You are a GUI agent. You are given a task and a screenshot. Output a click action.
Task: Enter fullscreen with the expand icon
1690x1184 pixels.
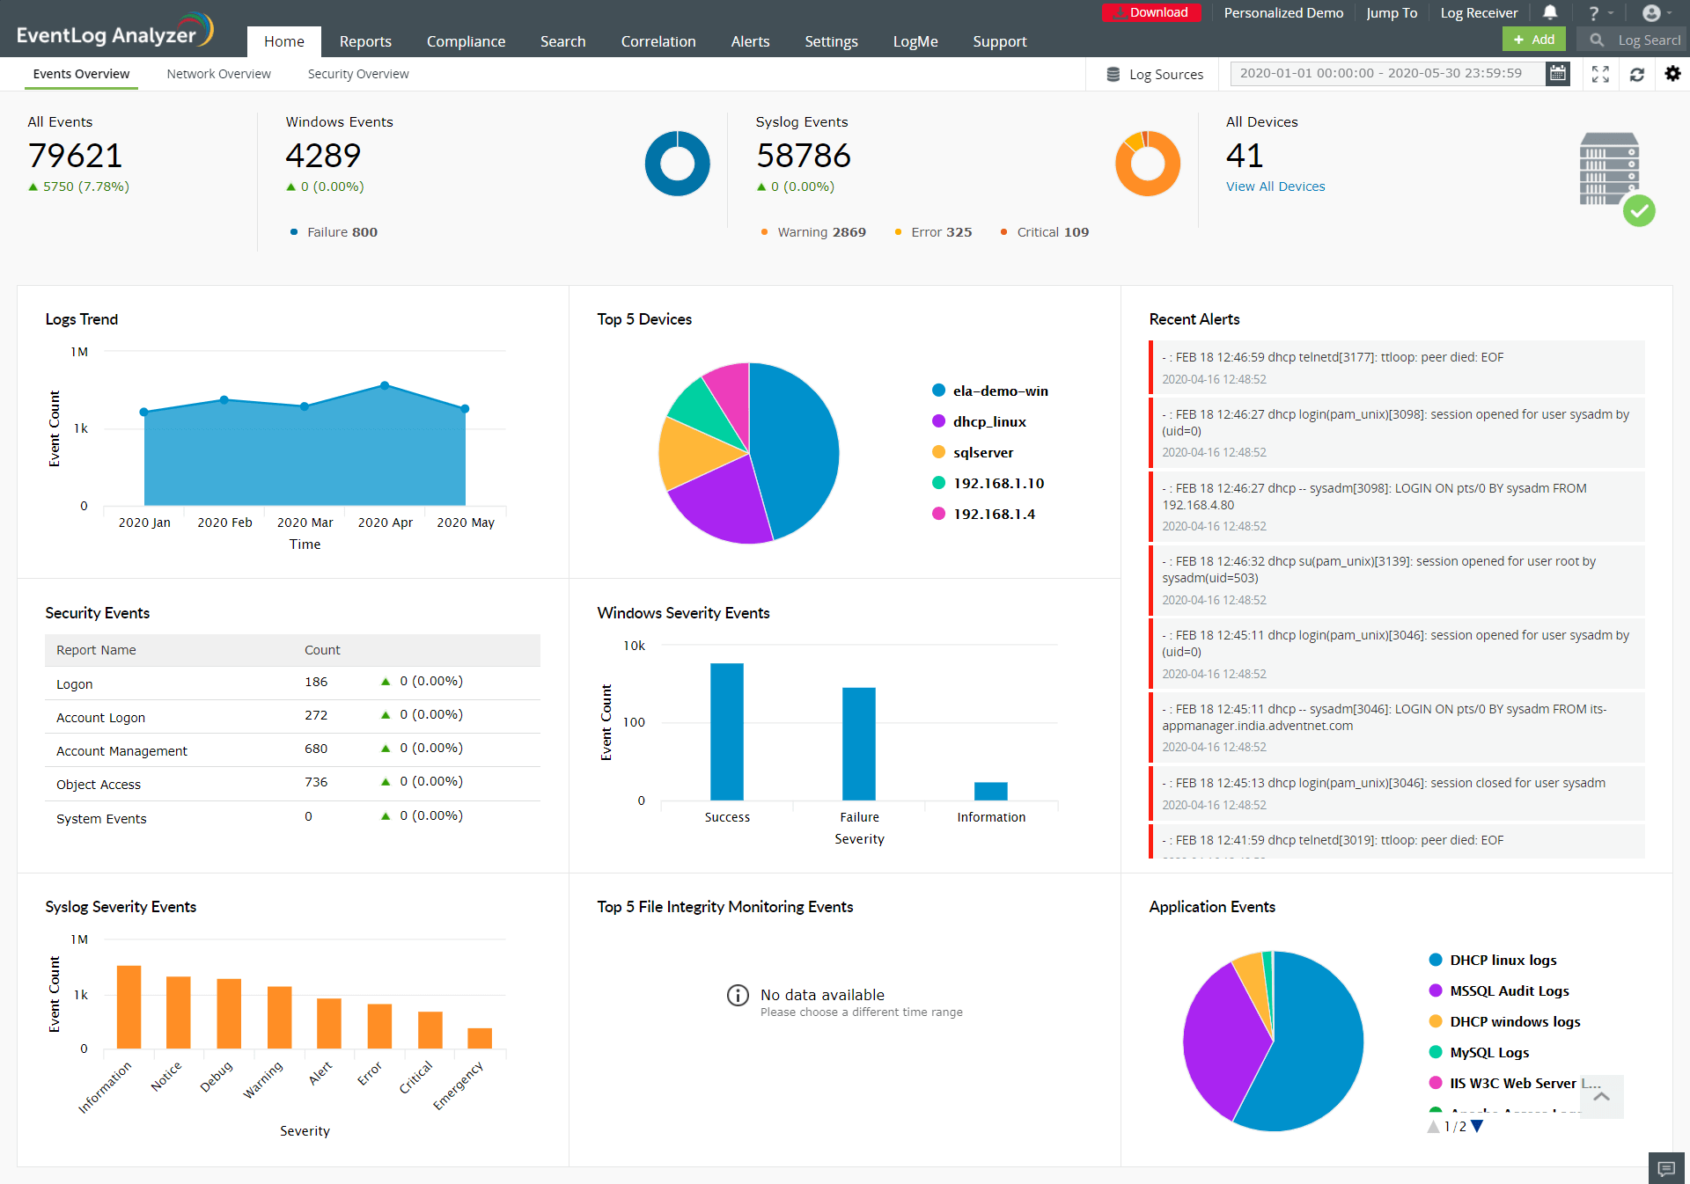coord(1600,75)
